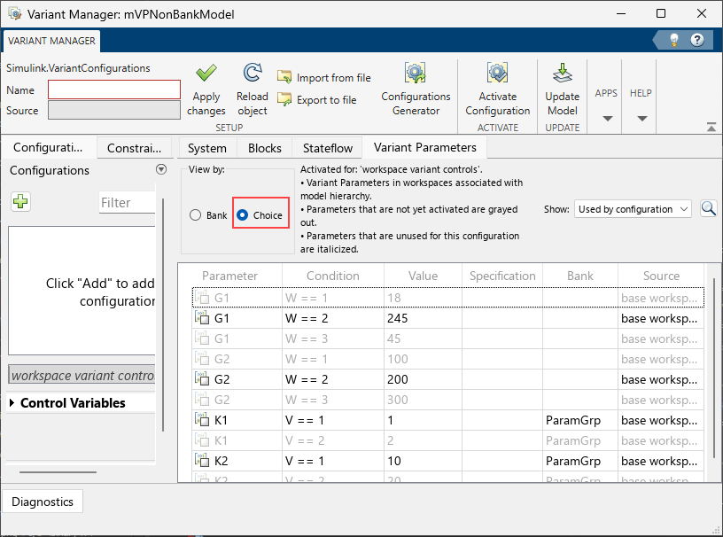
Task: Click the grayed icon of G1 W == 3
Action: click(x=202, y=339)
